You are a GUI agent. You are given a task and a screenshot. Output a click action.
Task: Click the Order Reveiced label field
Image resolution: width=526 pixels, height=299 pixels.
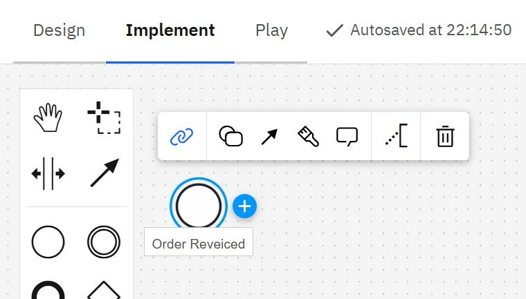(x=199, y=242)
